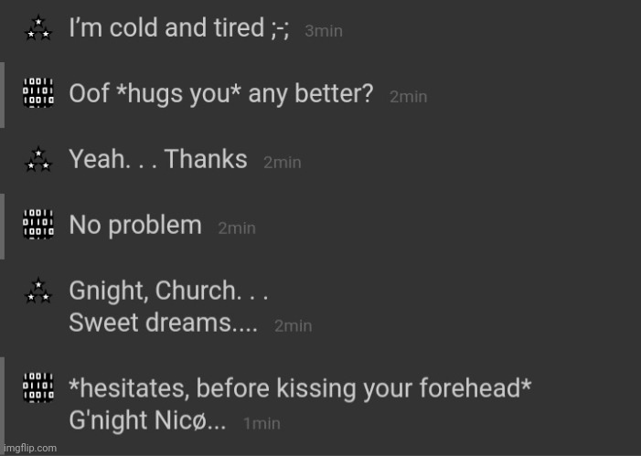This screenshot has width=641, height=456.
Task: Open the 1min timestamp after "G'night Nicø..."
Action: [262, 424]
